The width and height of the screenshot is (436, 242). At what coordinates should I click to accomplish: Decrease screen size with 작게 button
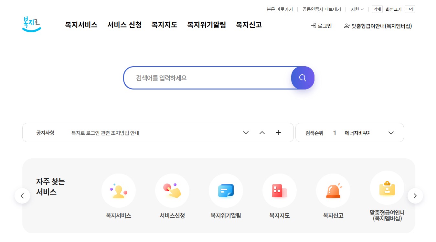point(377,9)
